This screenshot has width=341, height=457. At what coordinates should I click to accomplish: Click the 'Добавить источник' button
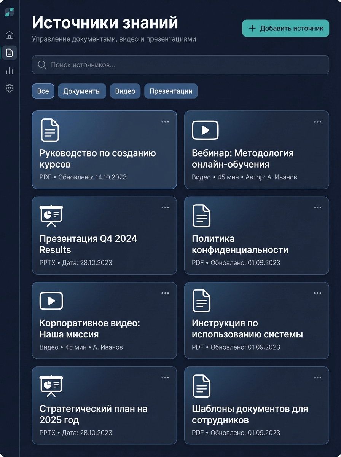[x=285, y=28]
